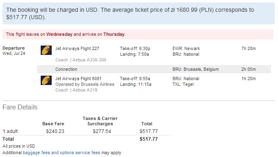
Task: Click the 1 adult fare row label
Action: pos(10,131)
